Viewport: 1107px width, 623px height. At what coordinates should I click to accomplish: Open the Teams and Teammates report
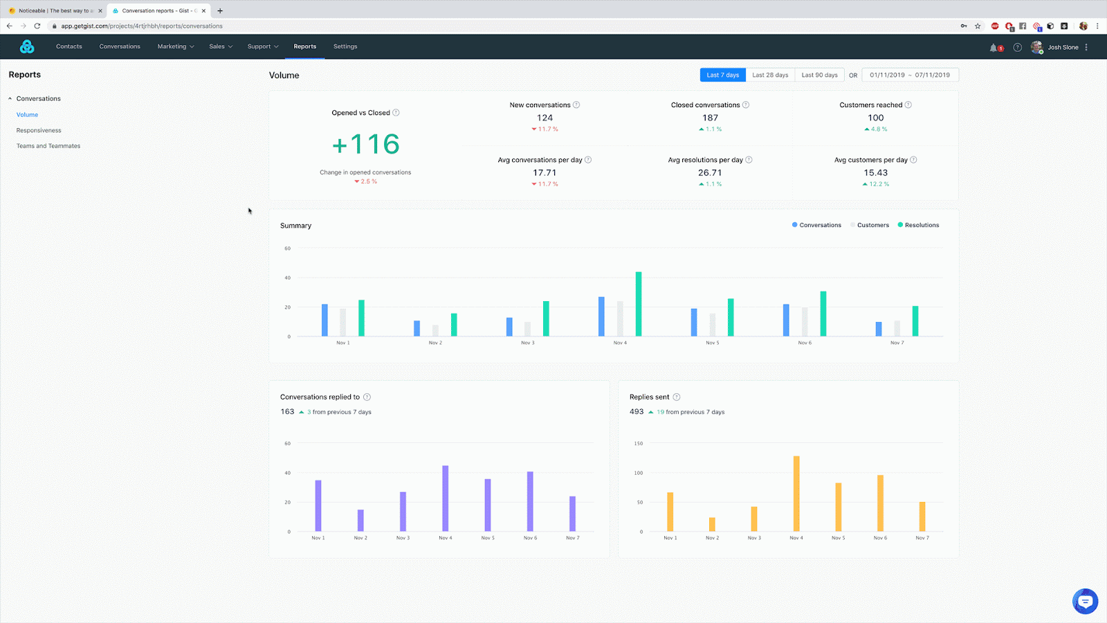tap(48, 146)
